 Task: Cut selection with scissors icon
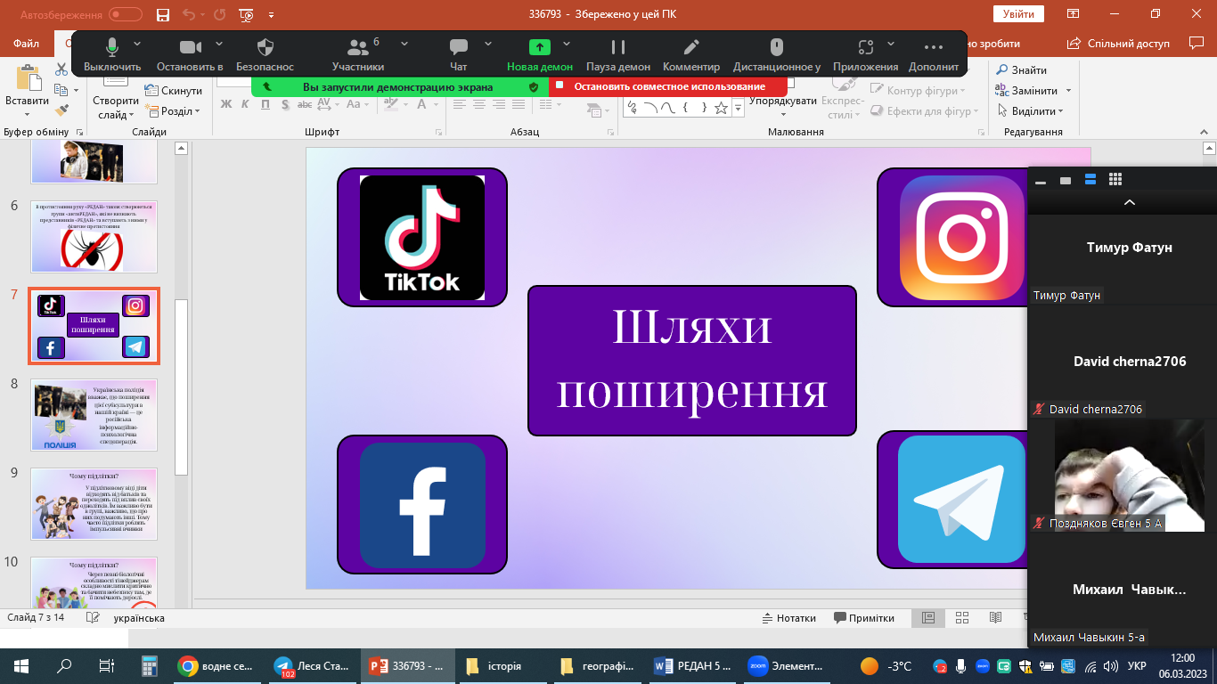(x=61, y=69)
